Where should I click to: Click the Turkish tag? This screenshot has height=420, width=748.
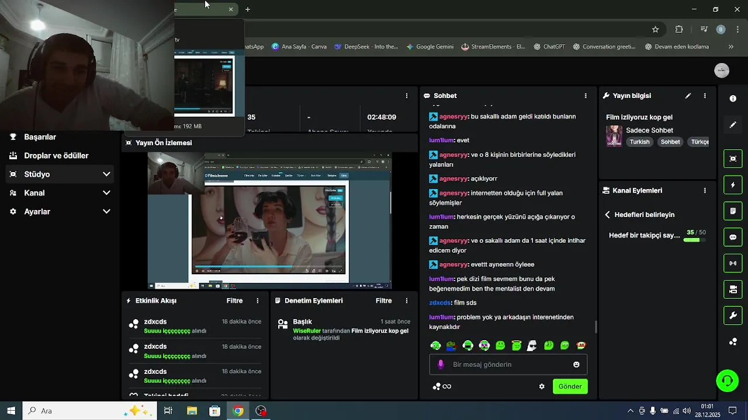[639, 142]
